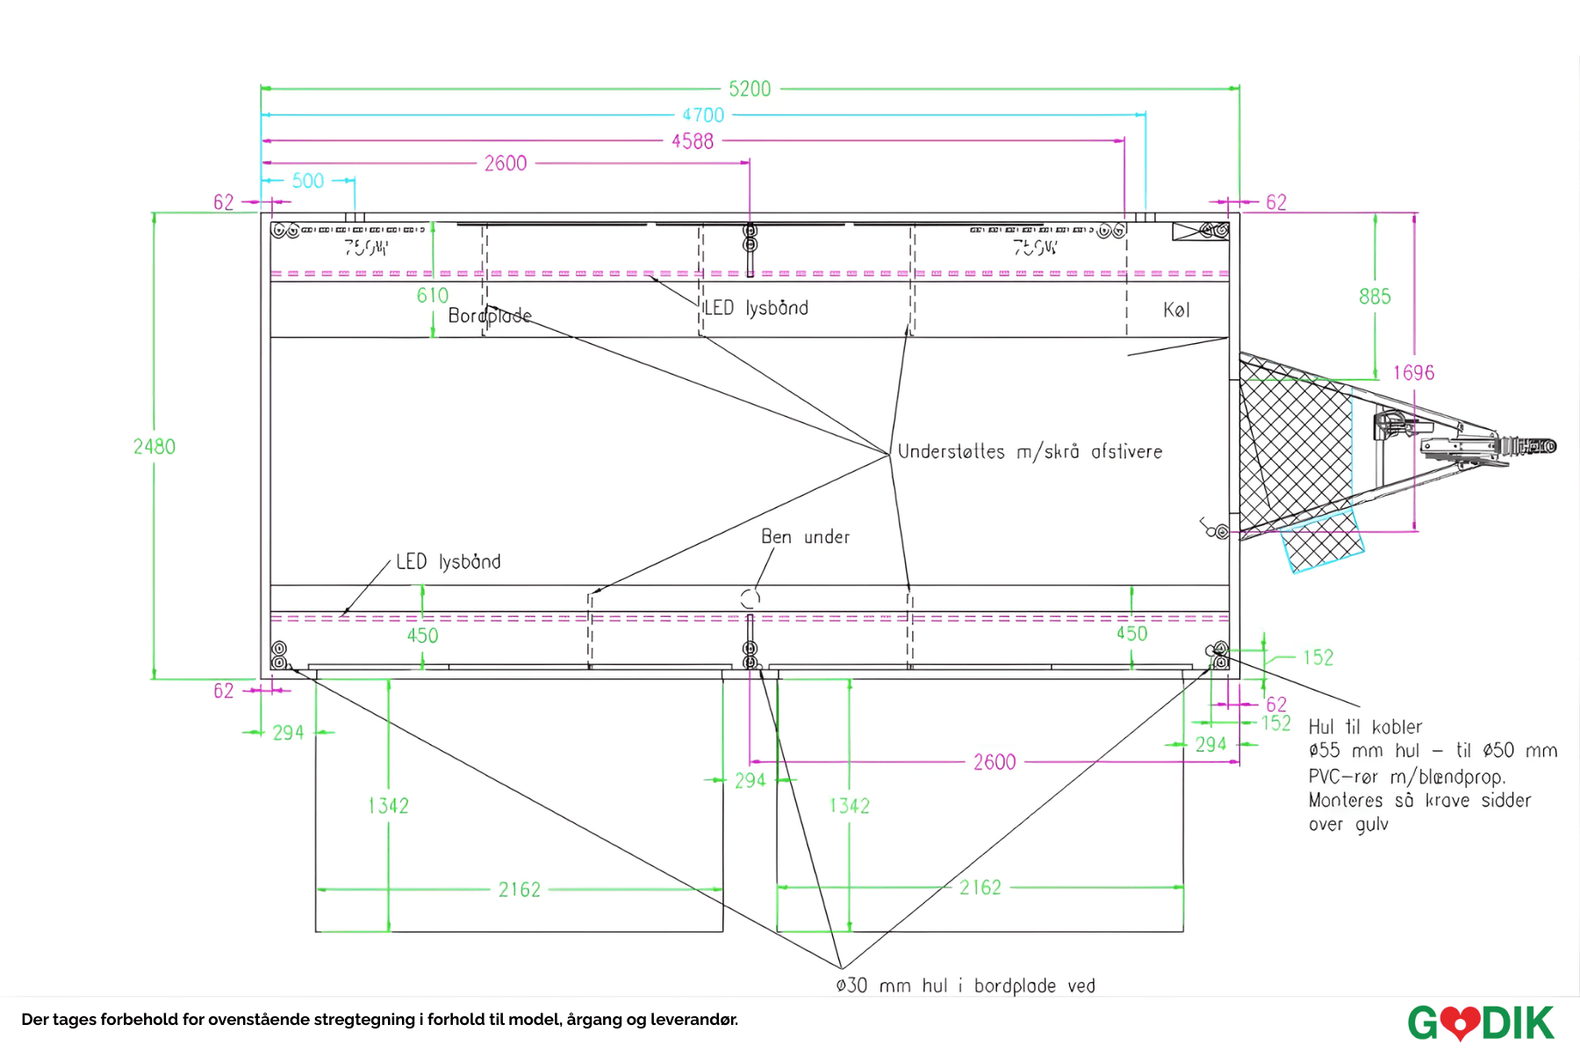Click the 2480 height dimension label
Viewport: 1580px width, 1053px height.
pyautogui.click(x=154, y=447)
